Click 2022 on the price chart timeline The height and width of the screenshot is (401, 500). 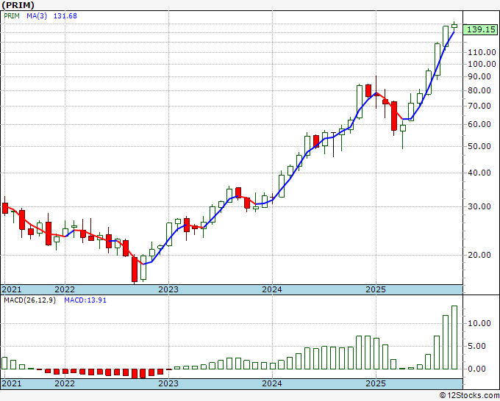point(65,289)
